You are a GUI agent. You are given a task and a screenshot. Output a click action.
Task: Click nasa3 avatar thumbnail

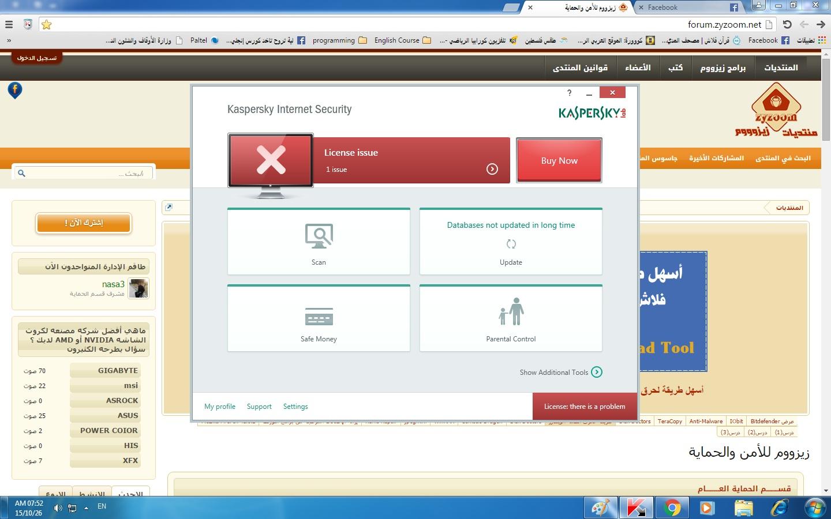pyautogui.click(x=138, y=288)
